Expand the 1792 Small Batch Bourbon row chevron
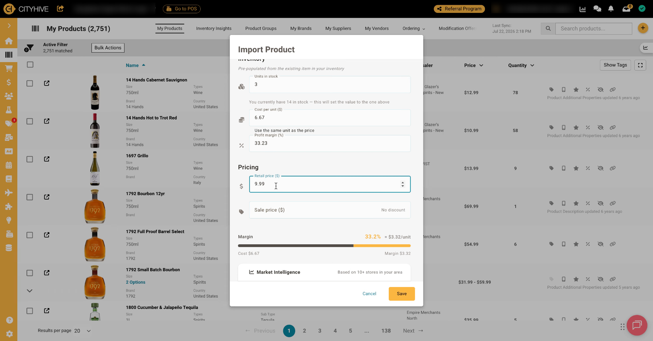 pyautogui.click(x=30, y=291)
